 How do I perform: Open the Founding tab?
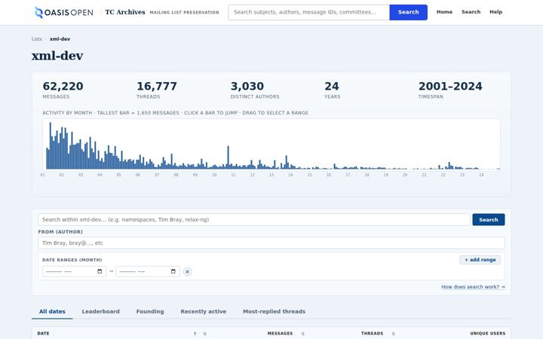pos(150,311)
